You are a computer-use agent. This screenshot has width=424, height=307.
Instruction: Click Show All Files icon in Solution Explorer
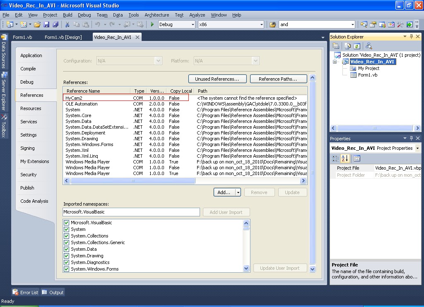348,46
